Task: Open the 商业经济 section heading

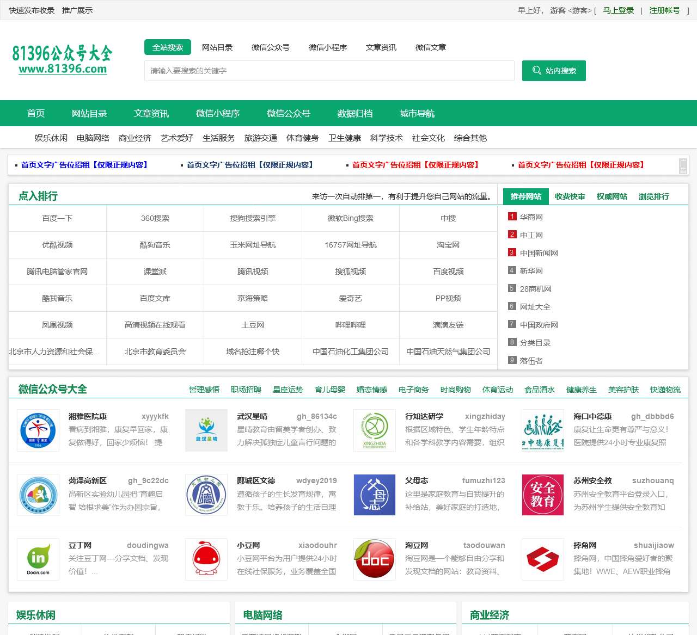Action: click(490, 615)
